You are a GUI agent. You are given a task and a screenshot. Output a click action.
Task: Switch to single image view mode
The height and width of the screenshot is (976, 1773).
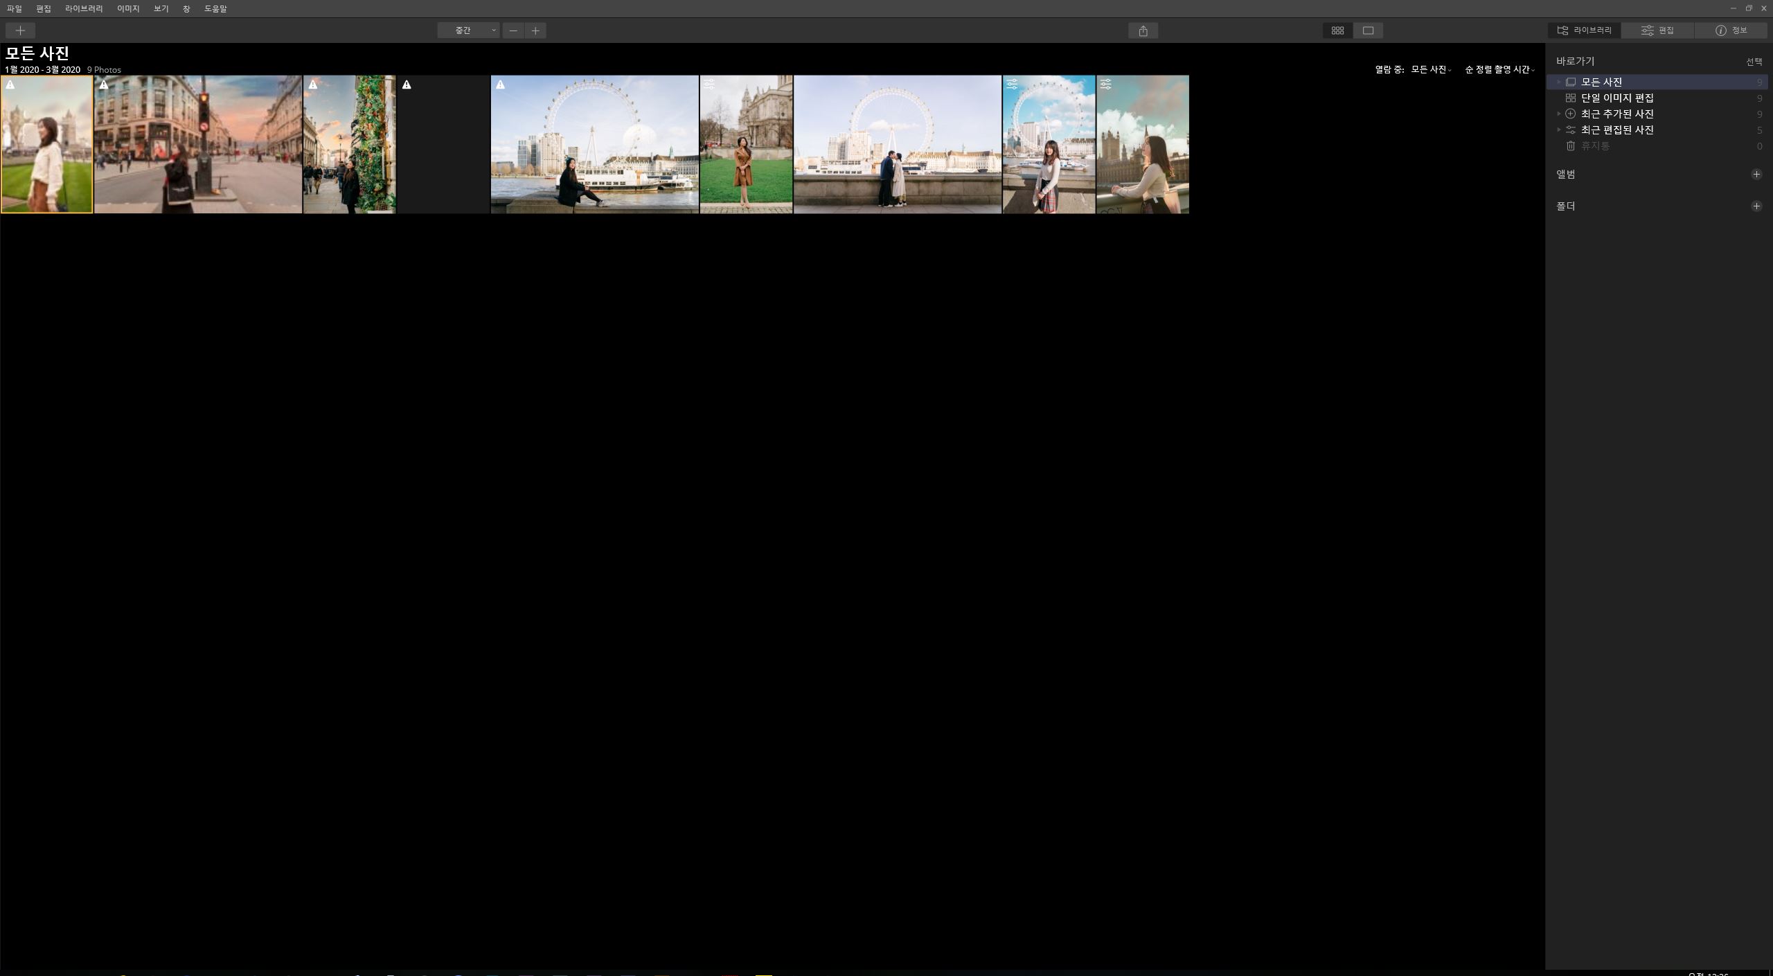click(1368, 30)
